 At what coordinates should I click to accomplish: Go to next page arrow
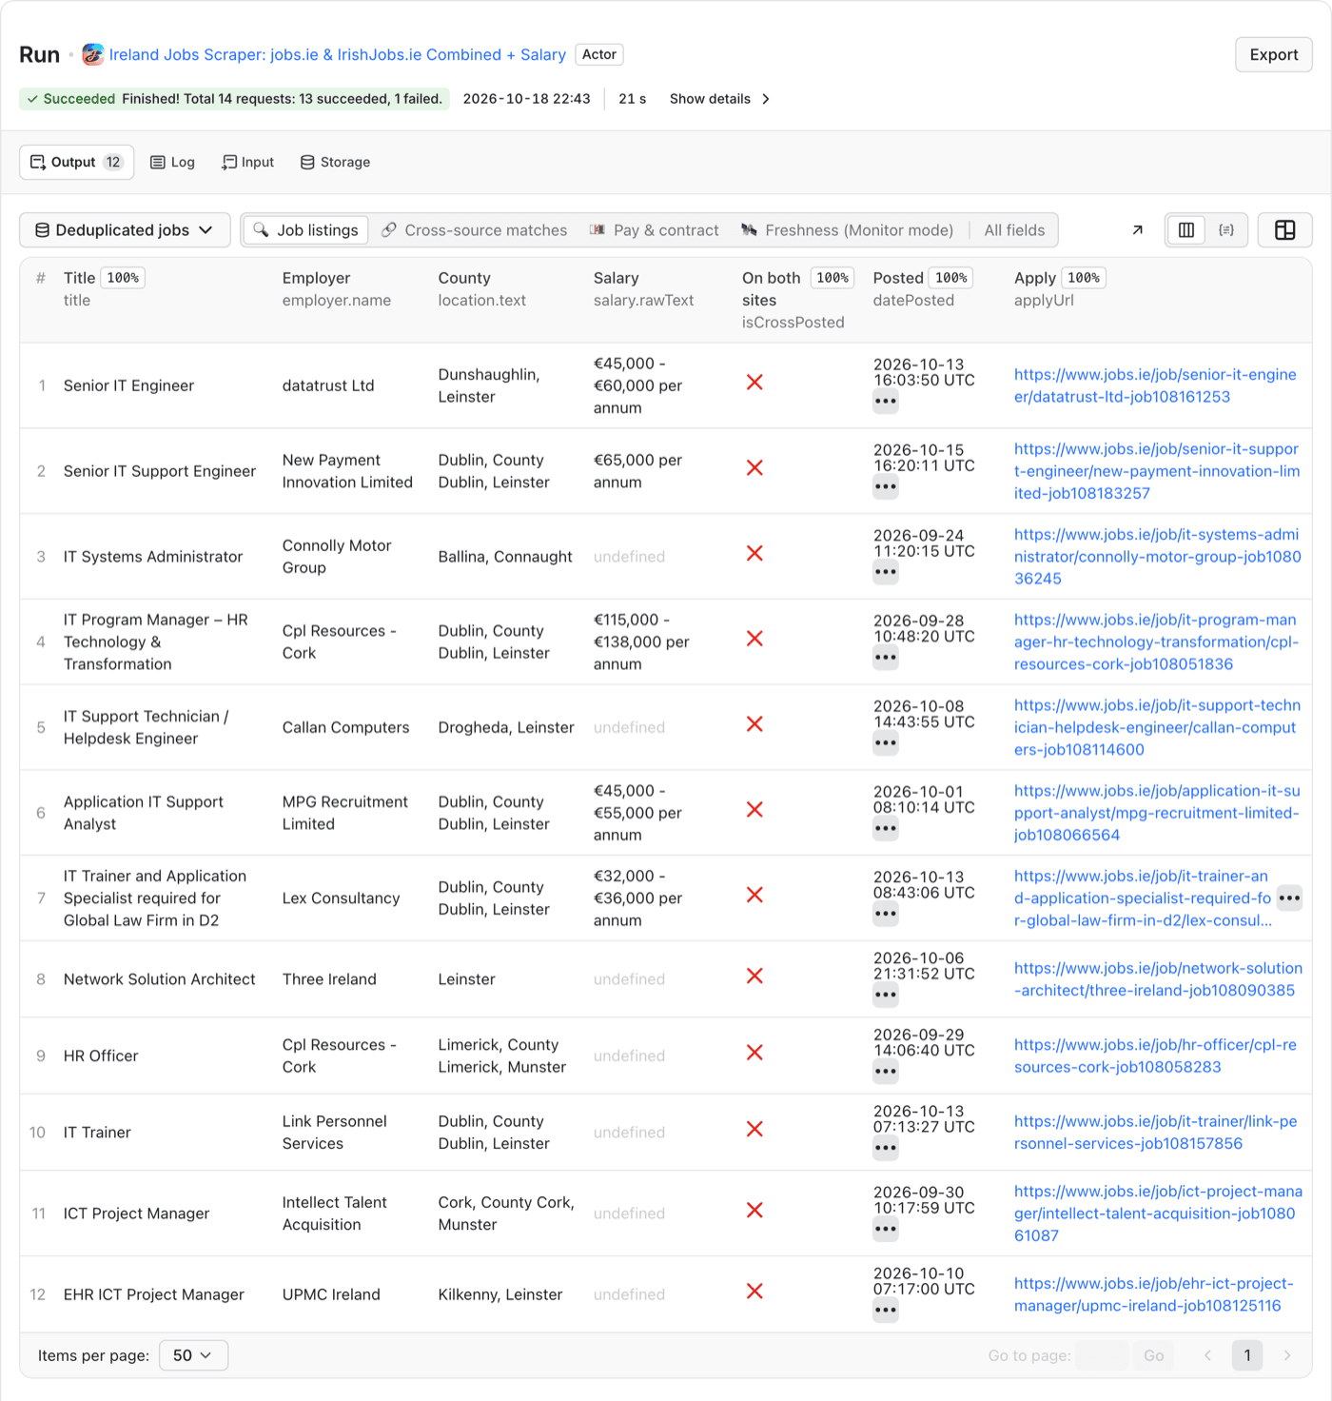click(1286, 1355)
